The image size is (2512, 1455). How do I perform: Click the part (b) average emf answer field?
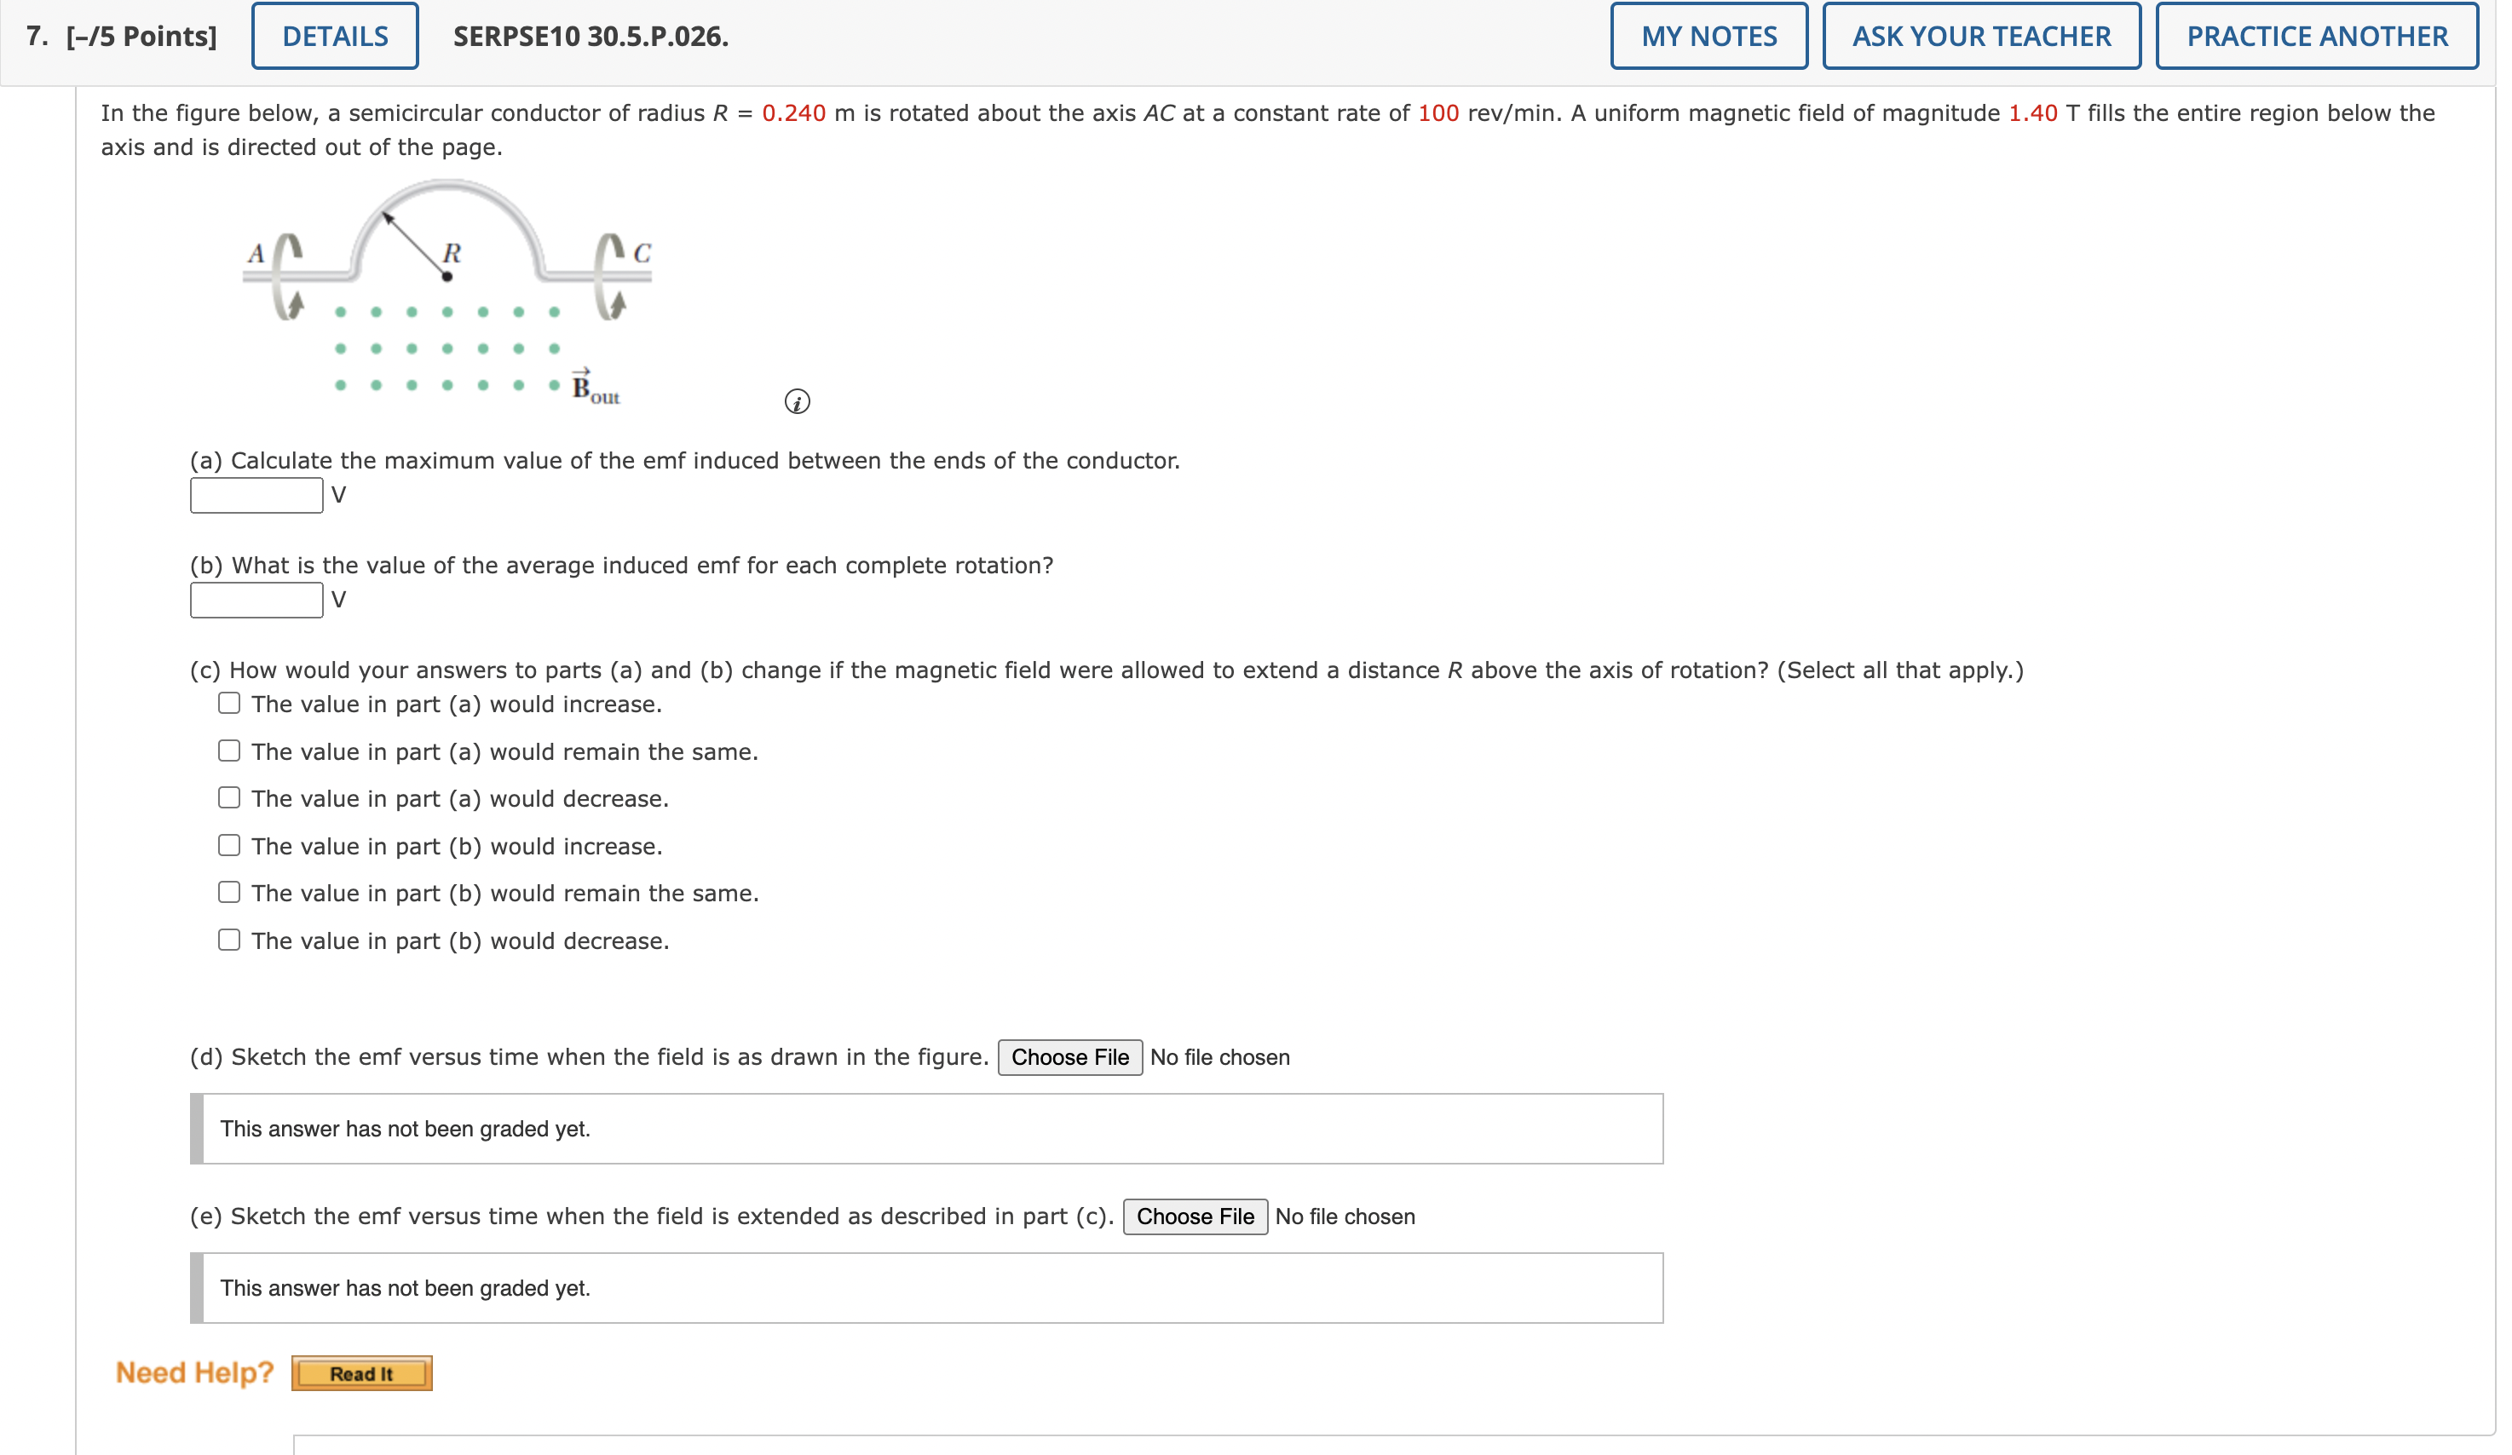(255, 599)
